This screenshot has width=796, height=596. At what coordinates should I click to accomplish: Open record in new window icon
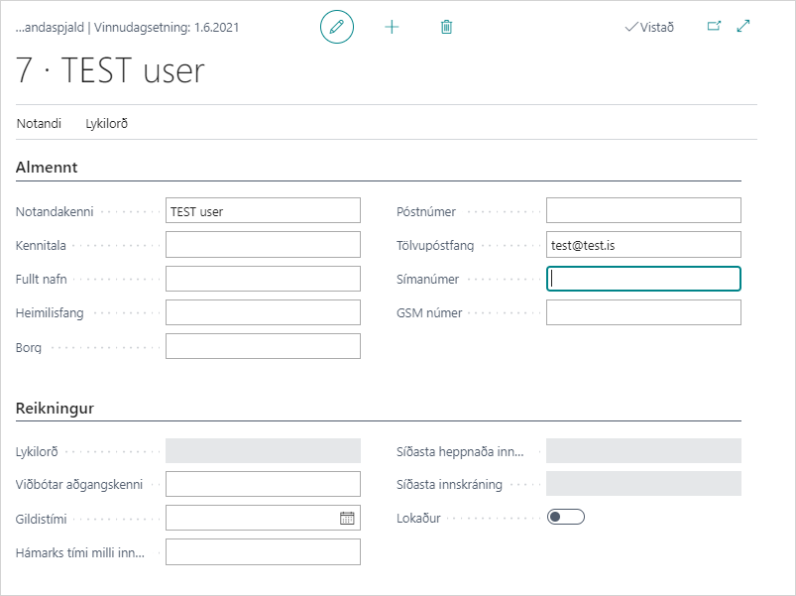click(714, 27)
